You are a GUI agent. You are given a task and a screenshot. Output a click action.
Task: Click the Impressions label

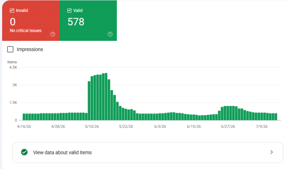pyautogui.click(x=30, y=49)
